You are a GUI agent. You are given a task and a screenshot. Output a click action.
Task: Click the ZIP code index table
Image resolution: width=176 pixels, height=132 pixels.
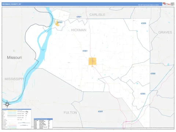pyautogui.click(x=43, y=124)
